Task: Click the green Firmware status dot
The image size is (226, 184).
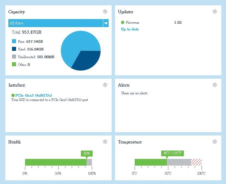Action: pyautogui.click(x=123, y=22)
